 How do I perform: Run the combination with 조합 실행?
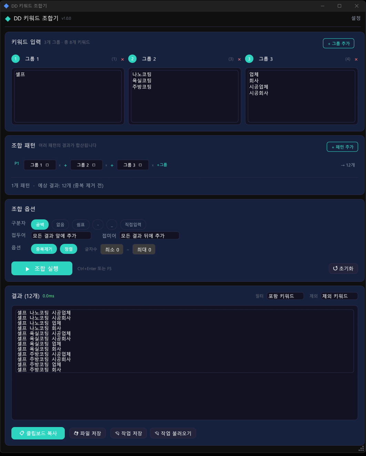click(42, 268)
